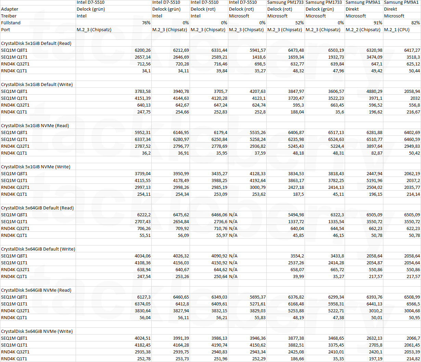Select heading CrystalDisk 5x64GiB Default (Read)

pos(37,208)
